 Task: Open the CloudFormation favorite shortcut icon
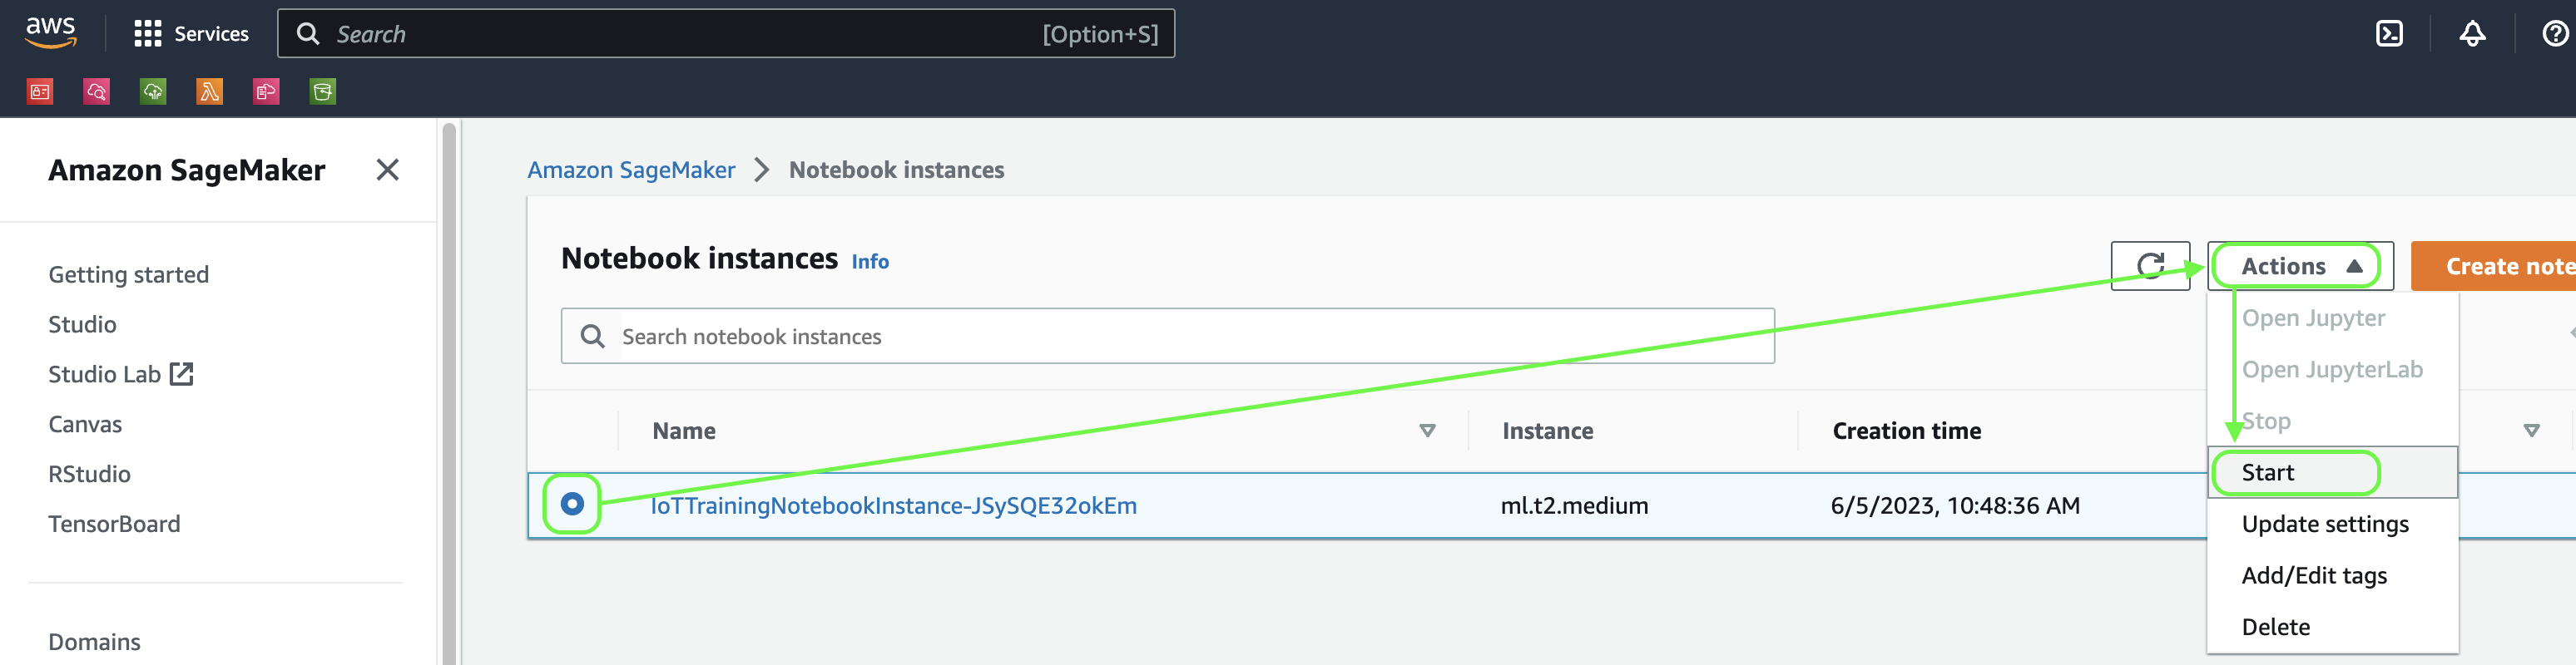tap(266, 92)
